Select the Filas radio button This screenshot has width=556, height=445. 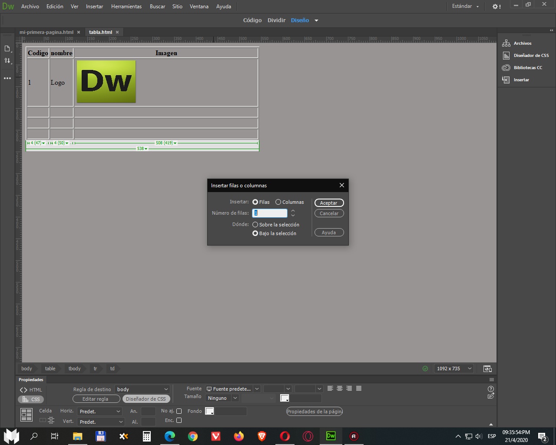point(255,202)
